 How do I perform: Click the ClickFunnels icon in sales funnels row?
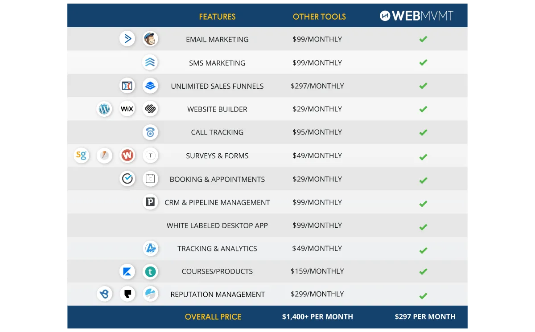click(127, 86)
